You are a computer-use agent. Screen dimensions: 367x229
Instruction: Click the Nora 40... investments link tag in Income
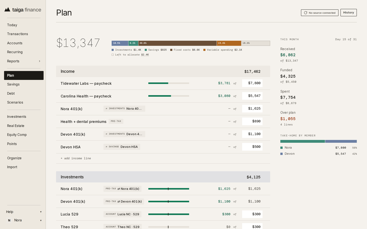(124, 109)
